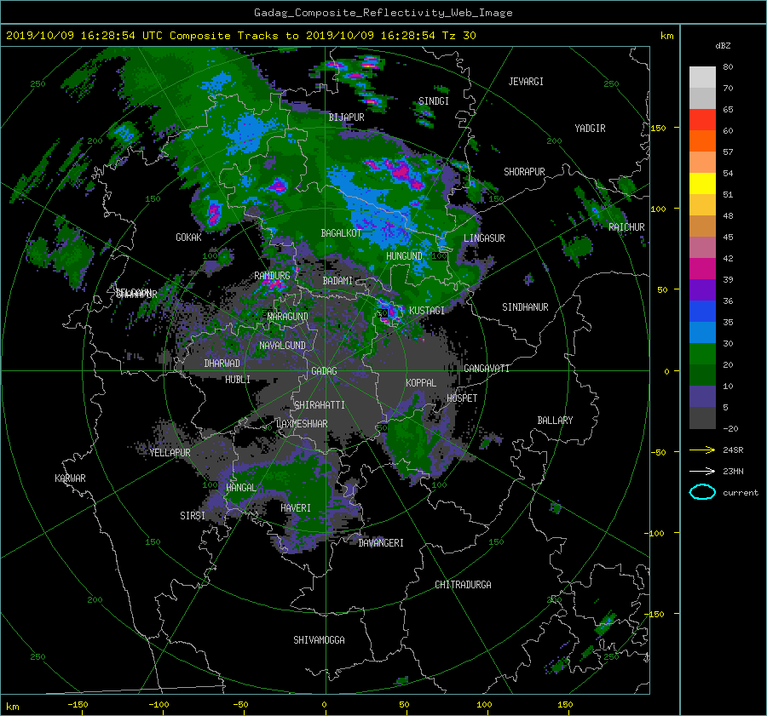Click the YELLAPUR city label
Image resolution: width=767 pixels, height=716 pixels.
pos(170,453)
